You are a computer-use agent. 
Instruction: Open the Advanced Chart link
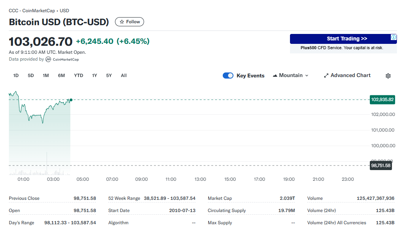click(347, 76)
